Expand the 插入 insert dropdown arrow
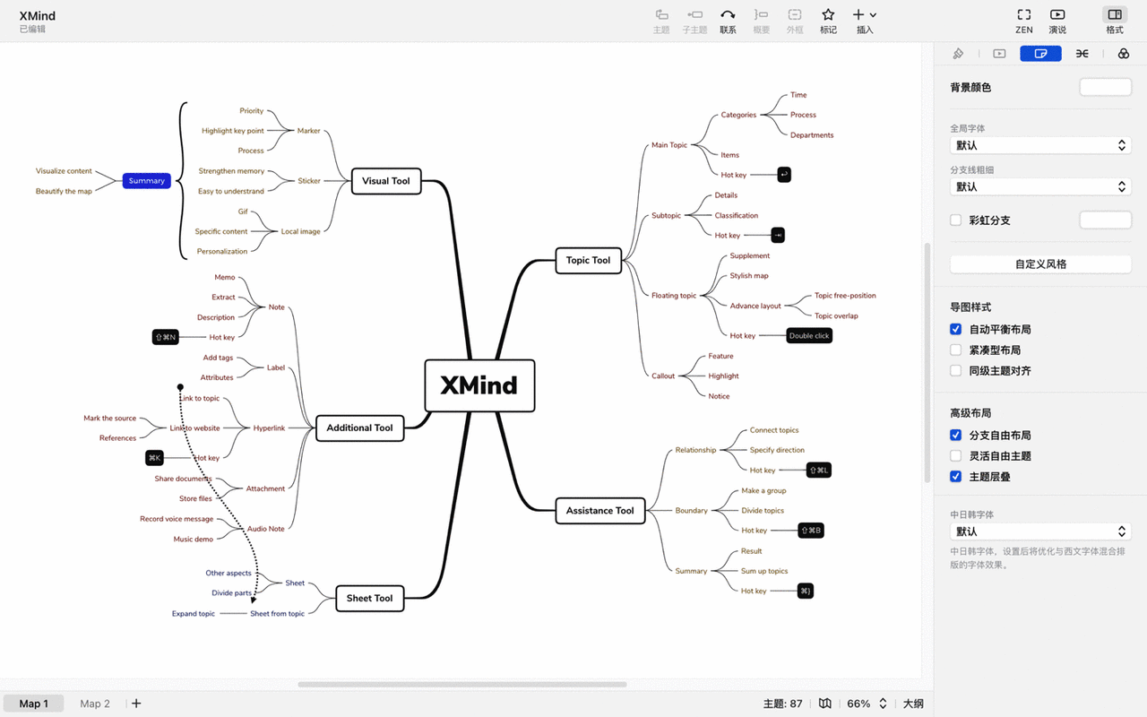This screenshot has height=717, width=1147. point(873,15)
